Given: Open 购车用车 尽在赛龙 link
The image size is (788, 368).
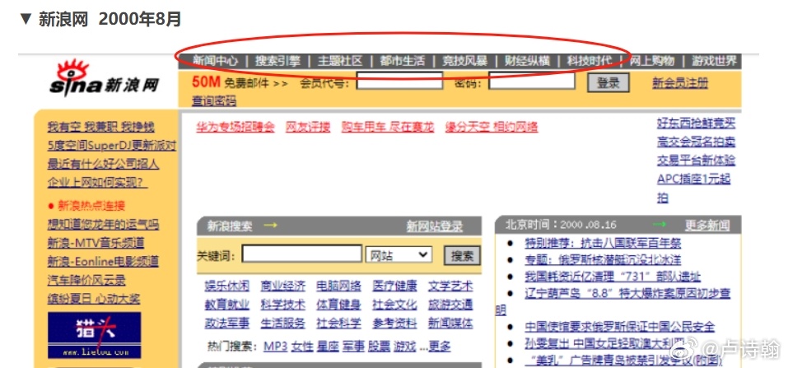Looking at the screenshot, I should click(388, 127).
